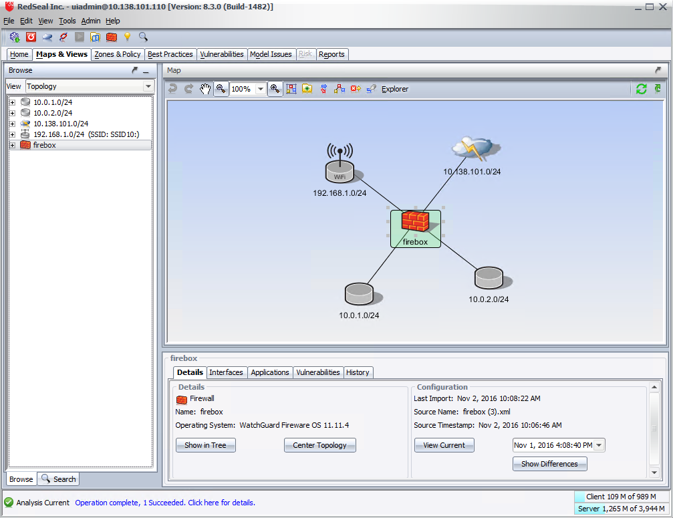The height and width of the screenshot is (518, 673).
Task: Click the Show Differences button
Action: (549, 463)
